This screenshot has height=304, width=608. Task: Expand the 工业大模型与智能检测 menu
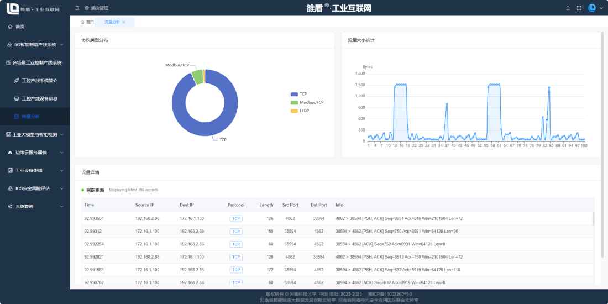(61, 134)
